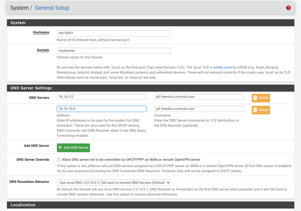Click trash icon for DNS server 76.76.10.0
This screenshot has height=211, width=301.
[255, 110]
